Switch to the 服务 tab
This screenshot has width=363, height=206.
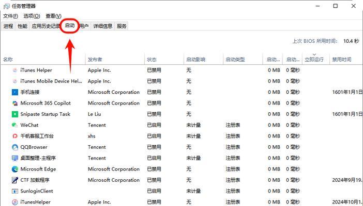(122, 26)
